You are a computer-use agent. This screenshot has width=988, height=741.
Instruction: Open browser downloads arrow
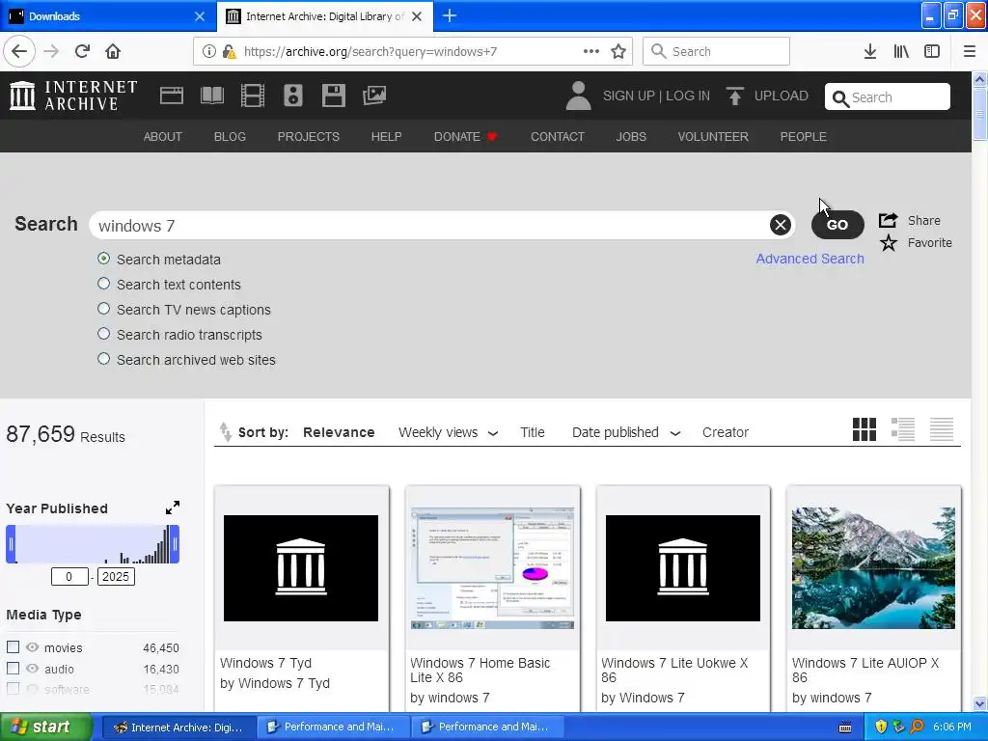point(870,52)
